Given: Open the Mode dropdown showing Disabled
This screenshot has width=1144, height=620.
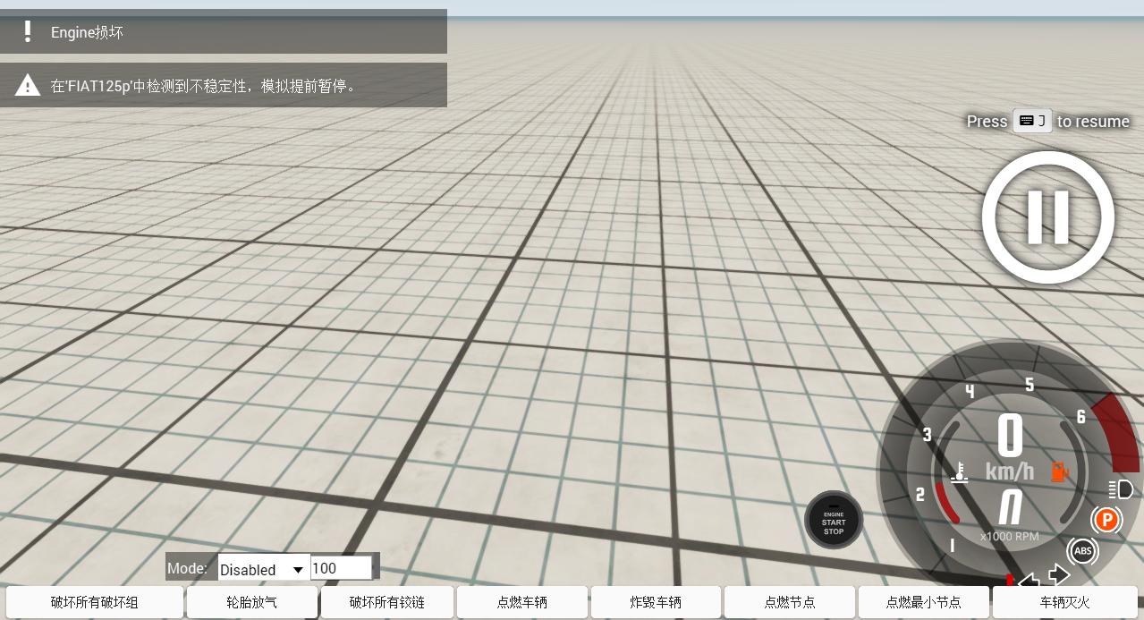Looking at the screenshot, I should click(264, 569).
